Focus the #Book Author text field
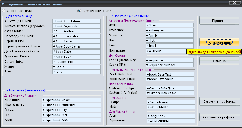Viewport: 242px width, 128px height. [x=77, y=31]
